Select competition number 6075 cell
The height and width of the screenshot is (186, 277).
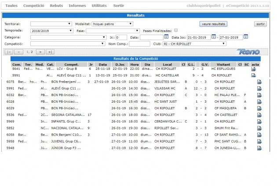point(10,82)
